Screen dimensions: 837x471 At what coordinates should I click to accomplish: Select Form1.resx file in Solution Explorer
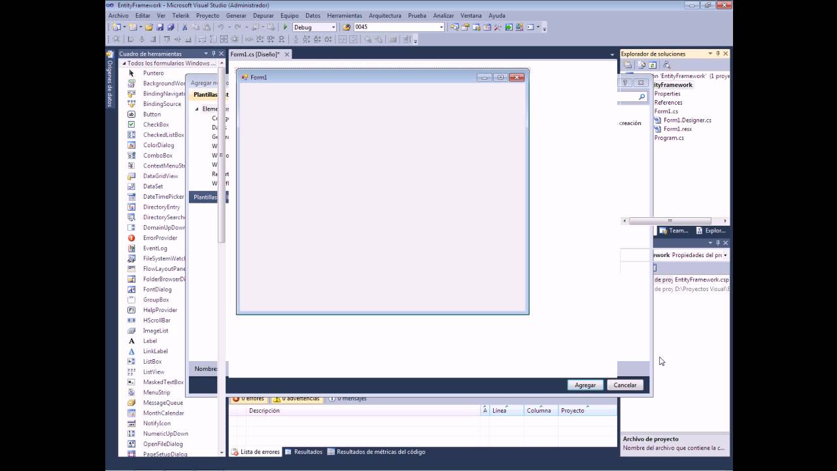[677, 129]
